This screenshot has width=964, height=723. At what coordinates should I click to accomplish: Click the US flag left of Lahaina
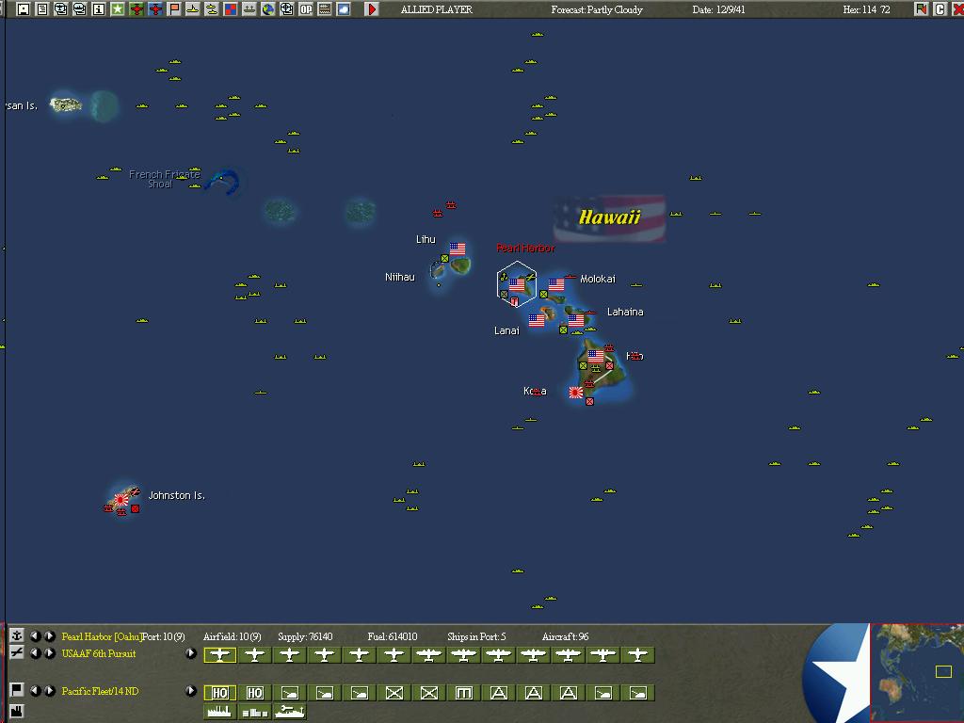click(576, 320)
